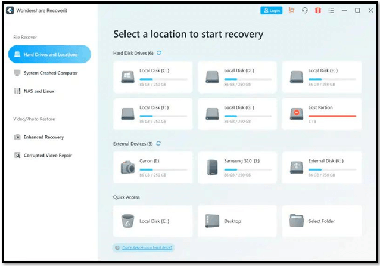Click the Login button
Image resolution: width=380 pixels, height=266 pixels.
(271, 10)
